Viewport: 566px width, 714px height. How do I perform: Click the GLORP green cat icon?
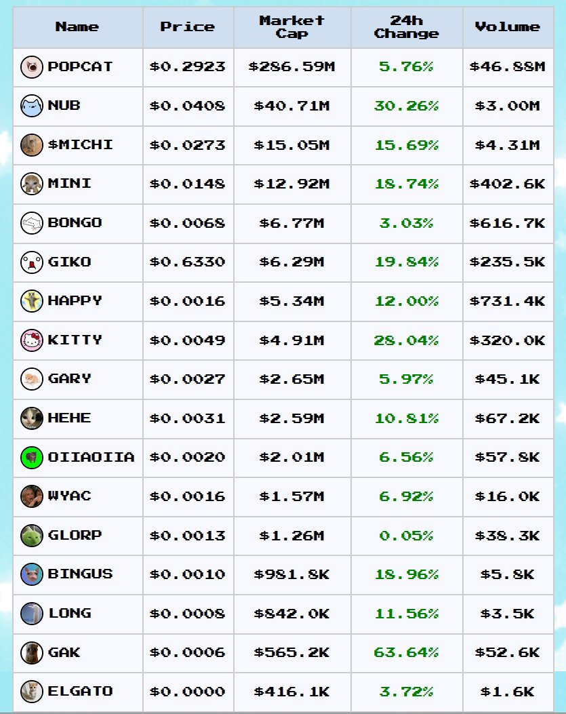click(x=31, y=536)
